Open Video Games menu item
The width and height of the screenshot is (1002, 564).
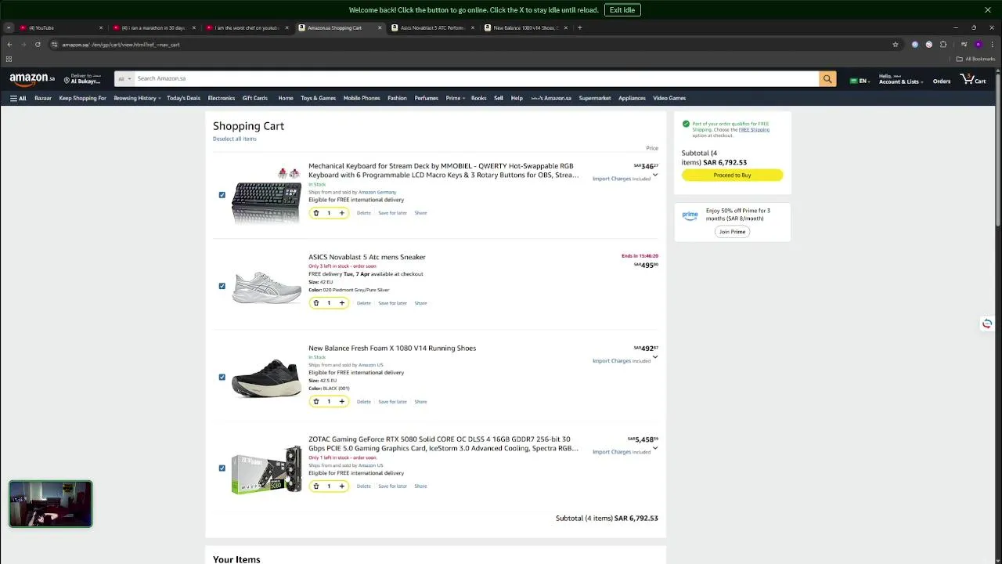(669, 98)
